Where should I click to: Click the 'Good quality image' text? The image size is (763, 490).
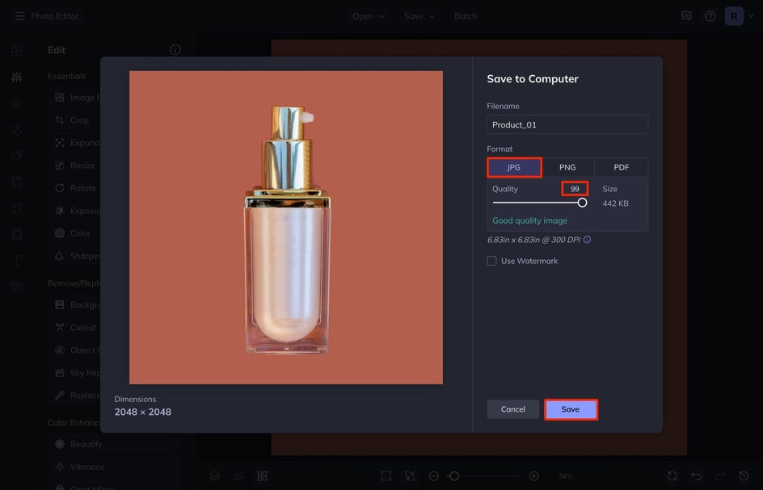(x=530, y=220)
